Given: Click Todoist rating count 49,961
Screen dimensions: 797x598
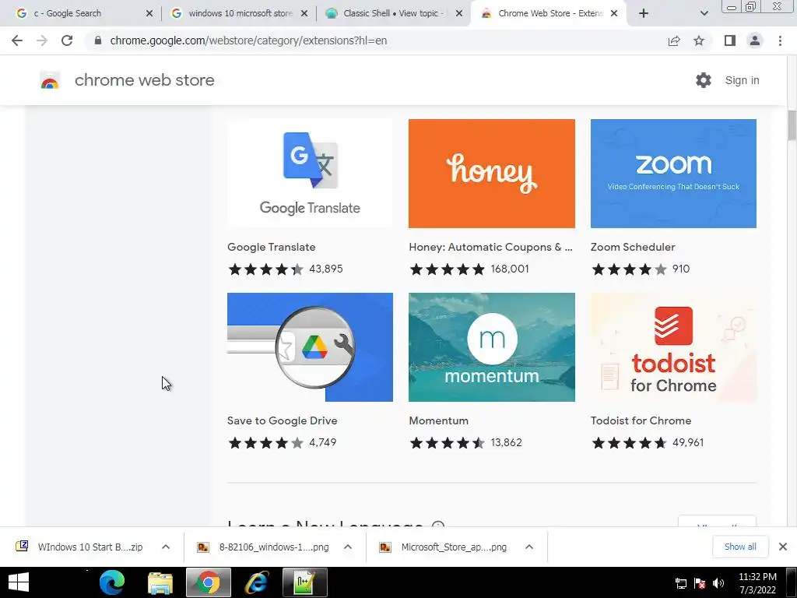Looking at the screenshot, I should coord(688,442).
